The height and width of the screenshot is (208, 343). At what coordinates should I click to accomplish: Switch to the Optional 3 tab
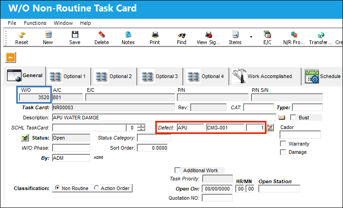point(160,76)
